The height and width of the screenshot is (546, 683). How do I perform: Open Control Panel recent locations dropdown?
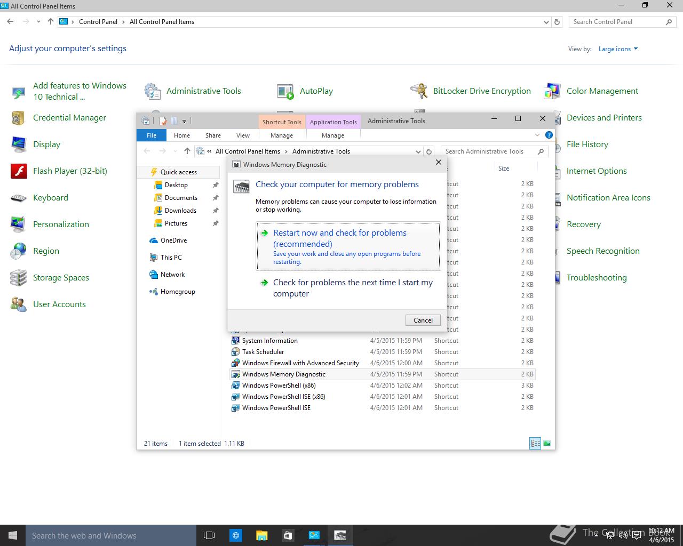point(38,22)
